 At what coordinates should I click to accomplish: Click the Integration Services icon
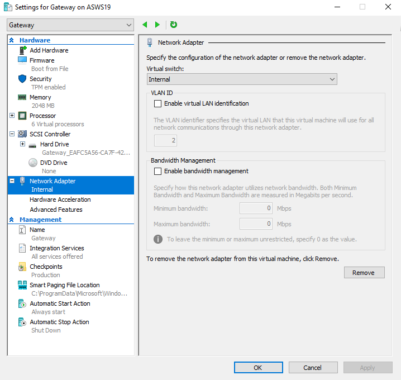(x=22, y=248)
